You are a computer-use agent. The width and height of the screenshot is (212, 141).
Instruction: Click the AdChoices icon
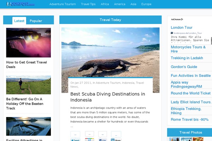182,19
